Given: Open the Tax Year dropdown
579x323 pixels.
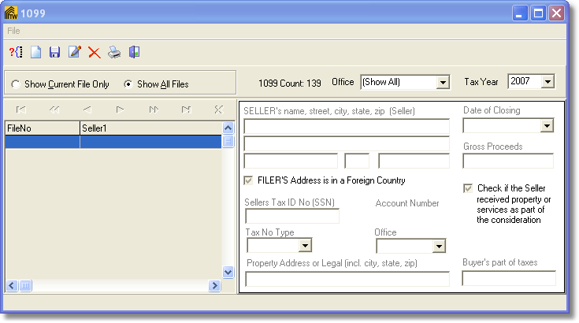Looking at the screenshot, I should pos(548,82).
